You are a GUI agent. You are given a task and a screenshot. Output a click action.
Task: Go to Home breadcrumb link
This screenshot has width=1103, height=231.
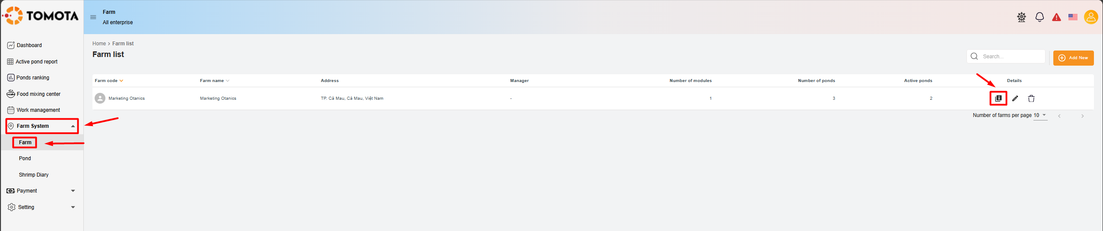point(99,44)
